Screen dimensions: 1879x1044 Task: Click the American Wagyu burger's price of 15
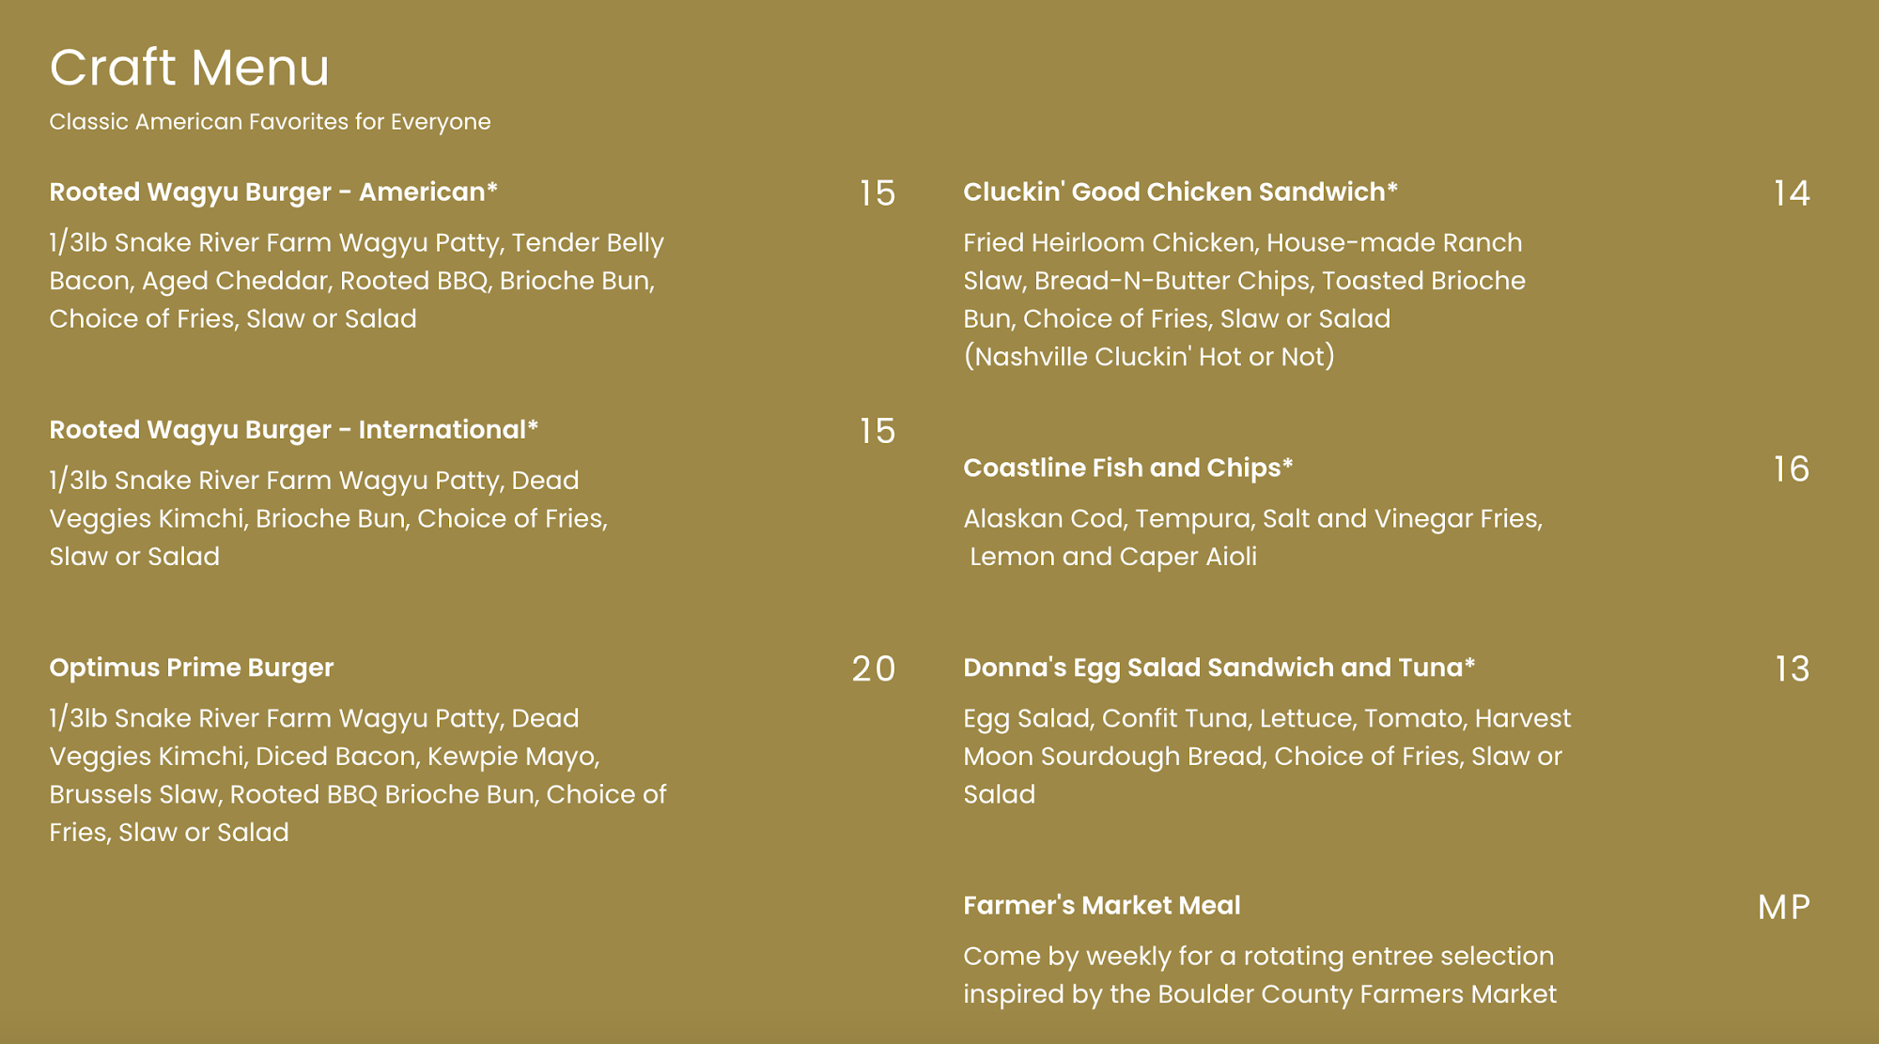coord(877,193)
